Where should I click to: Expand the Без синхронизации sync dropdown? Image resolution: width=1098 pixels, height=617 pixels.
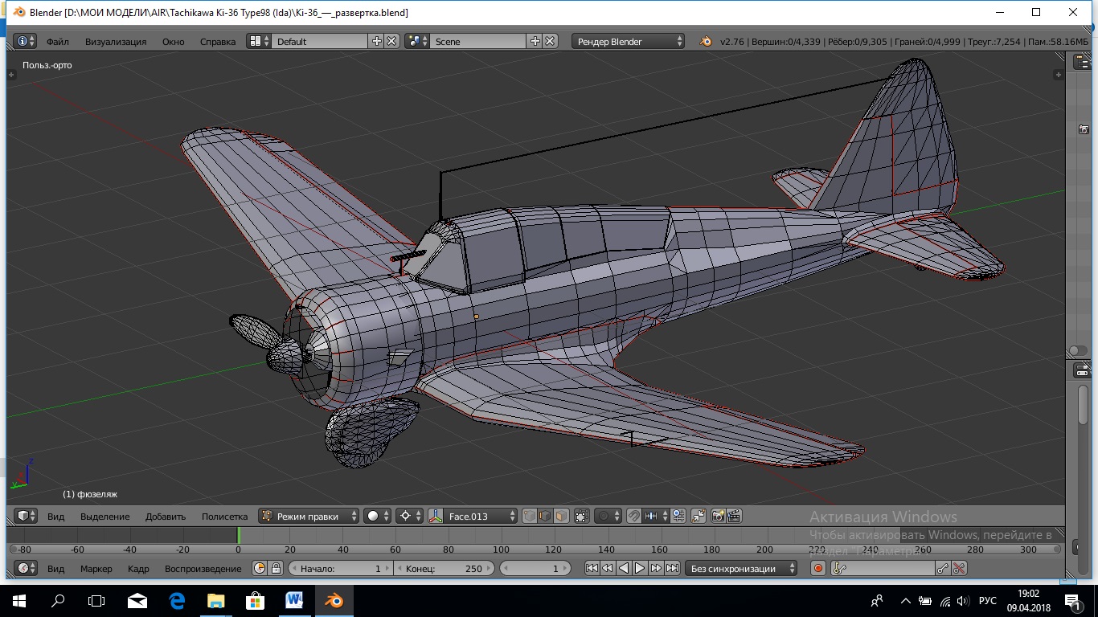[740, 569]
